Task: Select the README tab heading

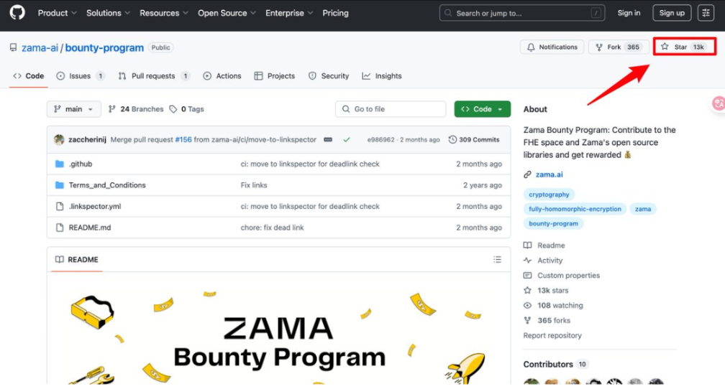Action: (x=77, y=259)
